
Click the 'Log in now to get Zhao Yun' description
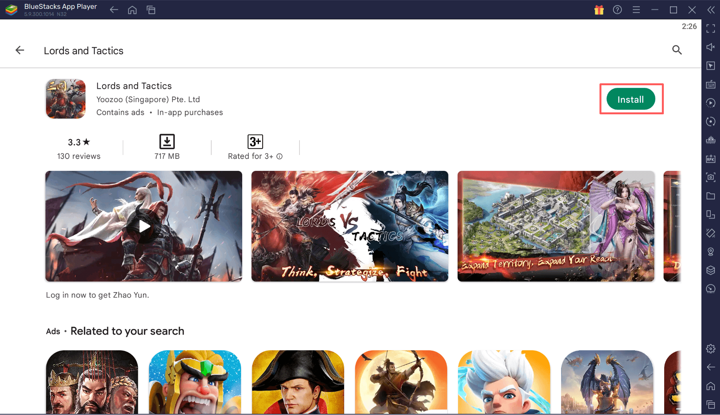point(97,295)
